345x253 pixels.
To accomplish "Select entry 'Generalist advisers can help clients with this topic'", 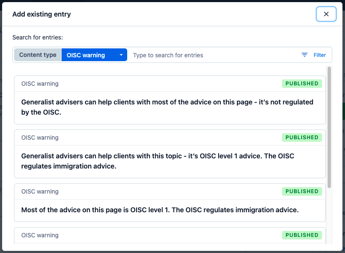I will 170,154.
